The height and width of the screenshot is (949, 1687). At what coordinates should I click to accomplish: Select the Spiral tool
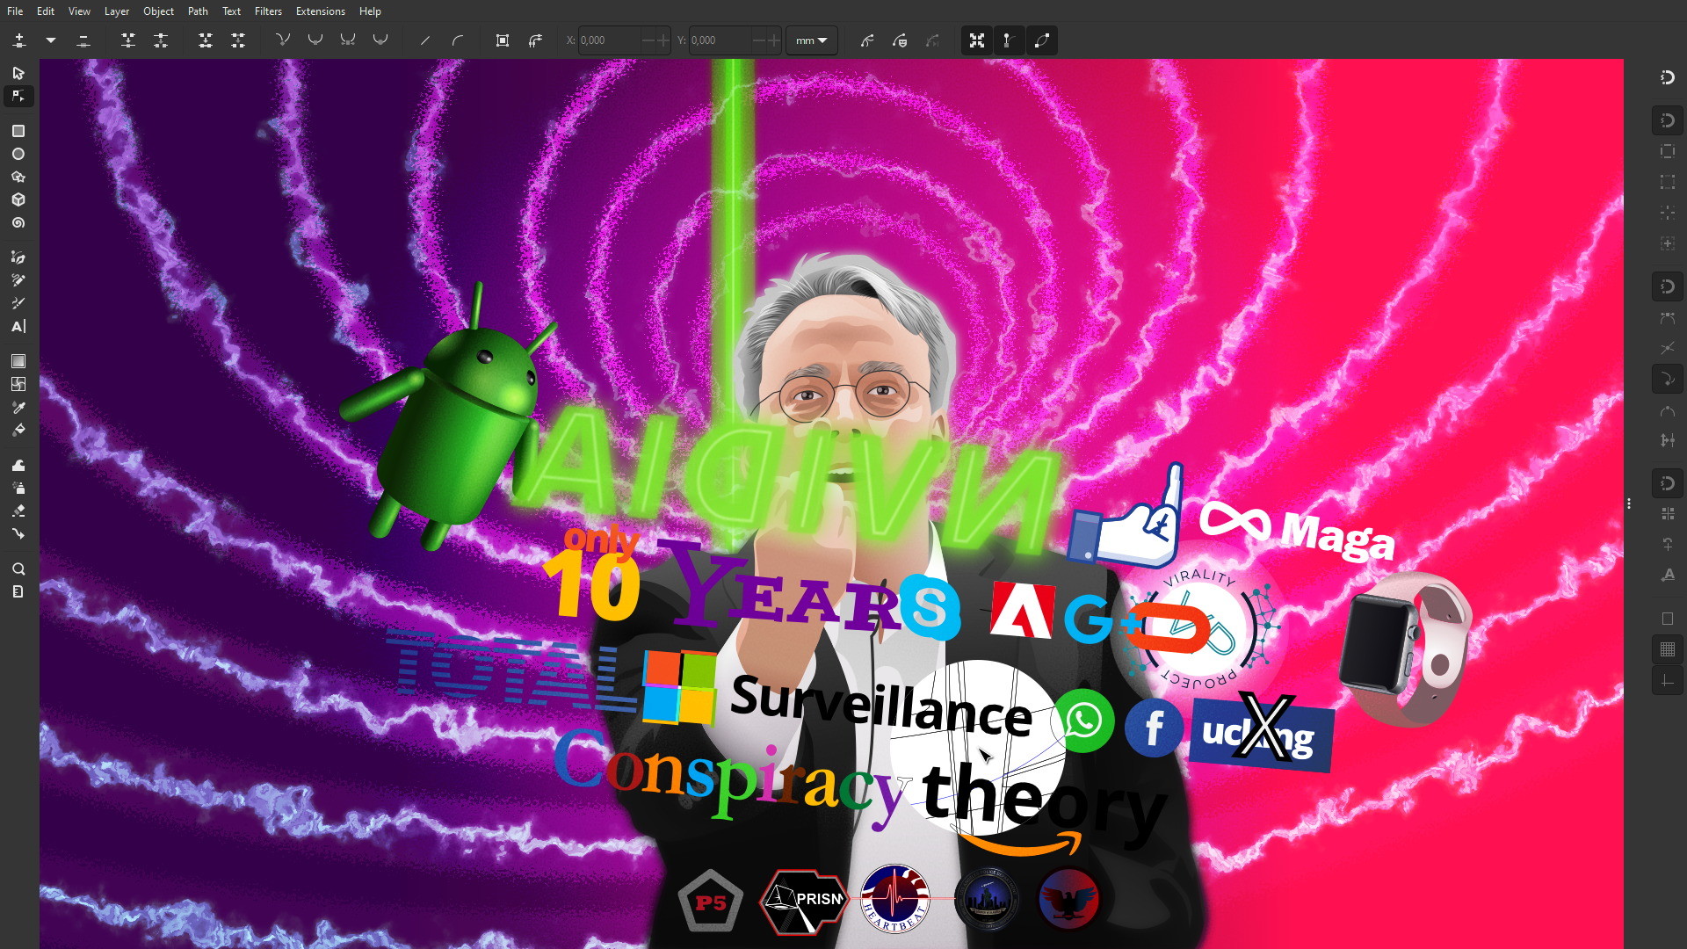click(x=18, y=223)
